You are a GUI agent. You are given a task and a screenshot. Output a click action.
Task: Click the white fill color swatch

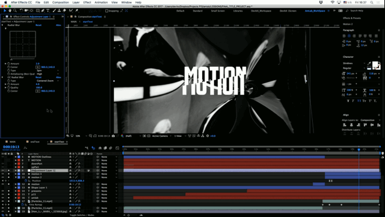375,64
